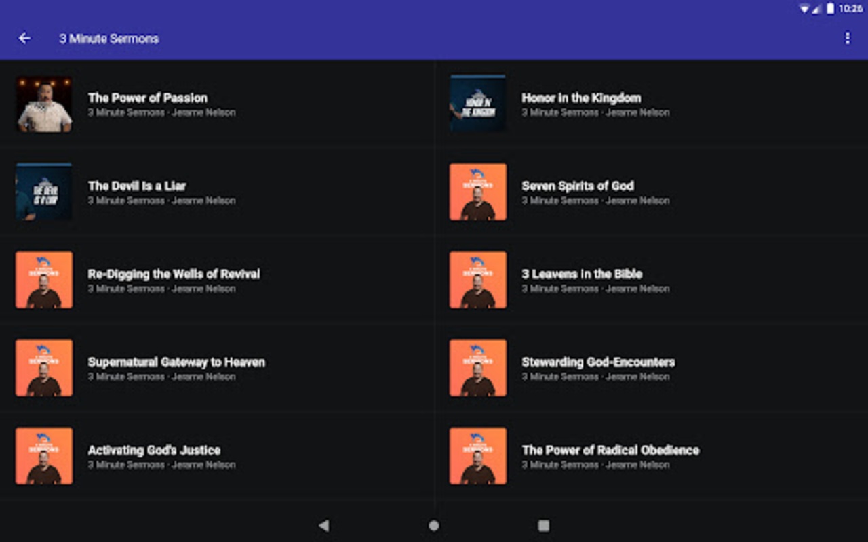Open The Power of Radical Obedience

[651, 456]
